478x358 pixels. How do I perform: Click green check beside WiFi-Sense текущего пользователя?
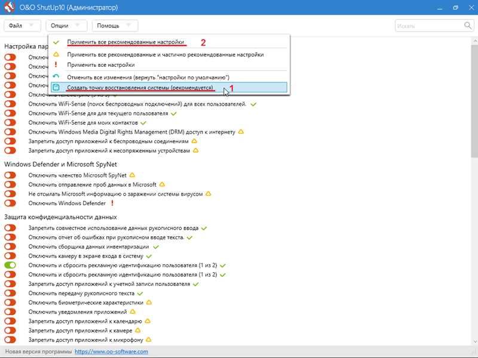pos(174,113)
